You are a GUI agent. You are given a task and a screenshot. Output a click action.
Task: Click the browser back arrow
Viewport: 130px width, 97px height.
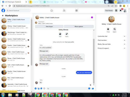3,6
